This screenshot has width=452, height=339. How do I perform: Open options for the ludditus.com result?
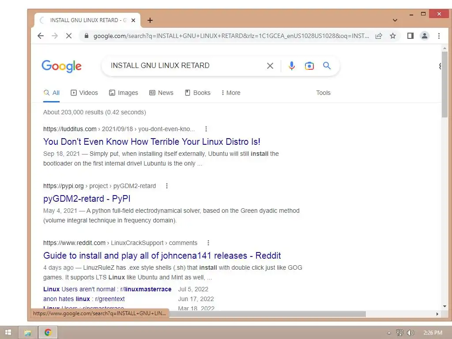(206, 129)
